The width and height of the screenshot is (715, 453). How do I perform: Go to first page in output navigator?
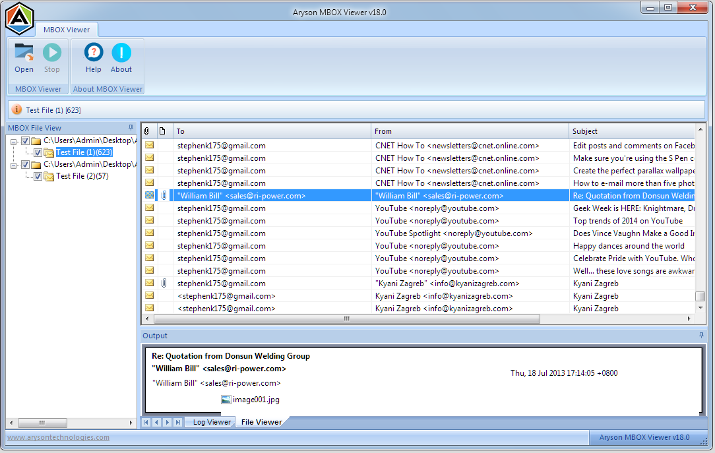146,422
